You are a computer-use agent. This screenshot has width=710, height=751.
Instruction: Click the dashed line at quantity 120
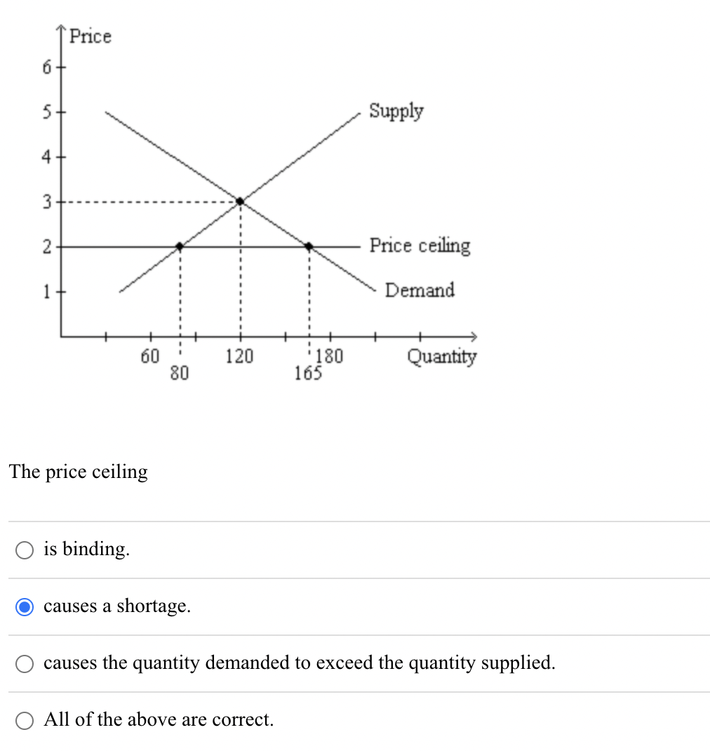tap(240, 281)
